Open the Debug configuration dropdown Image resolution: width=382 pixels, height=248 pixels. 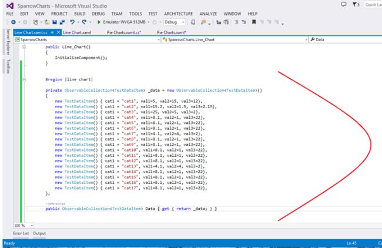coord(175,22)
